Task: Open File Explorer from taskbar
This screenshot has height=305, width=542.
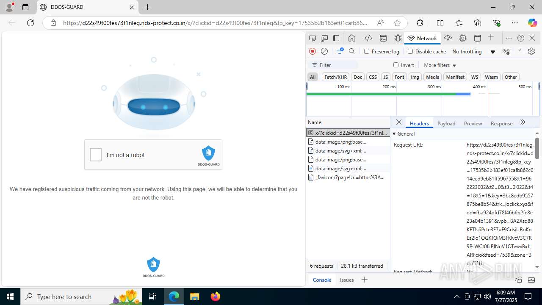Action: click(195, 297)
